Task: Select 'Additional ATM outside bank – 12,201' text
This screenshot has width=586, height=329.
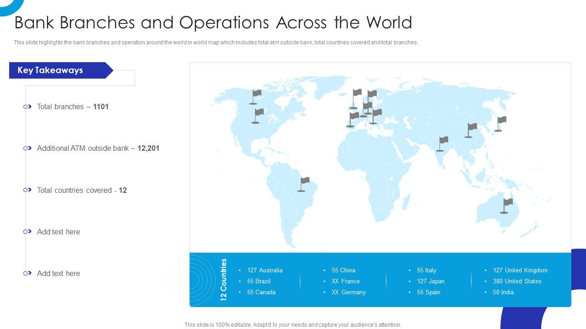Action: 98,148
